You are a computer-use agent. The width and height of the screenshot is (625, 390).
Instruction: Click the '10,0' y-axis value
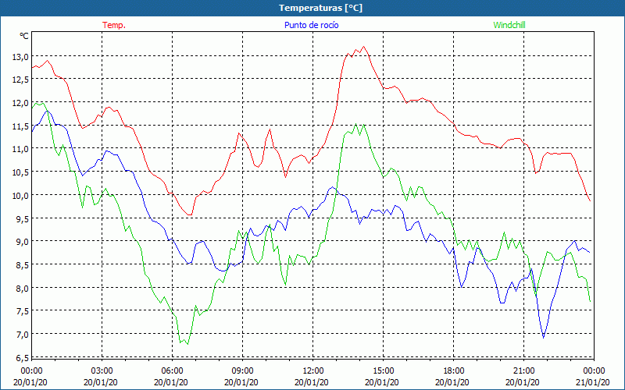coord(20,196)
